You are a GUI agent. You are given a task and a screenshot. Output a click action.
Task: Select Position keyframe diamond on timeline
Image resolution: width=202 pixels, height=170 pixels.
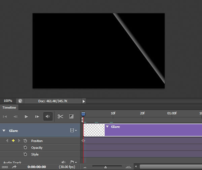[83, 141]
